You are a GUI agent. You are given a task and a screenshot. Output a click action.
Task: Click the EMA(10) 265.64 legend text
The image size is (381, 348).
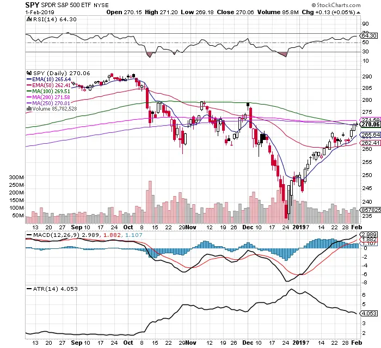(x=52, y=80)
